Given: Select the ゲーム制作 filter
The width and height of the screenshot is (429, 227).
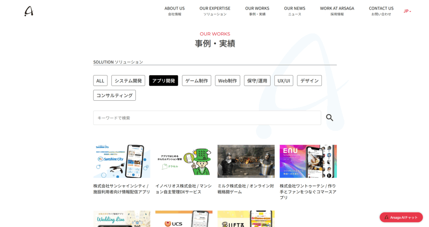Looking at the screenshot, I should point(196,81).
